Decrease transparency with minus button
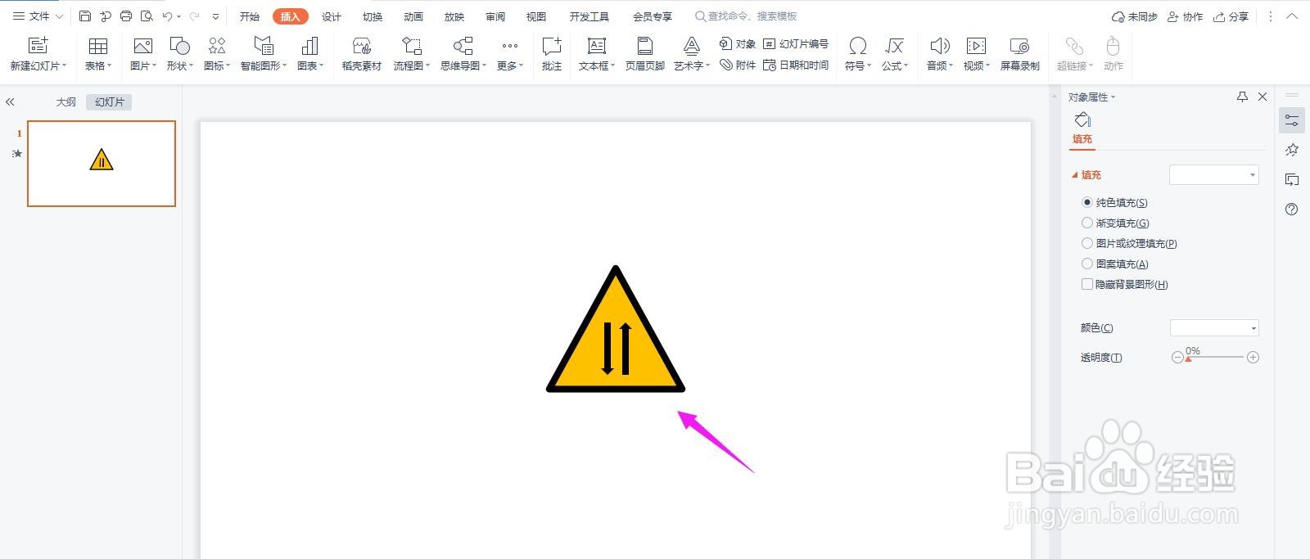Screen dimensions: 1310x559 [x=1177, y=358]
